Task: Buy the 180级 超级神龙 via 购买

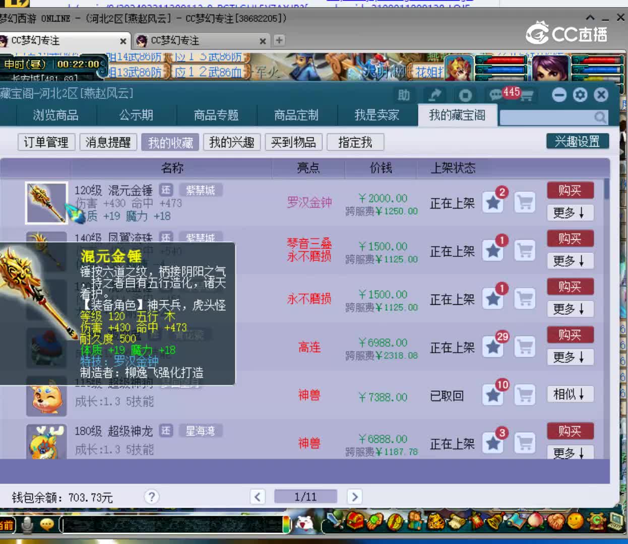Action: click(570, 431)
